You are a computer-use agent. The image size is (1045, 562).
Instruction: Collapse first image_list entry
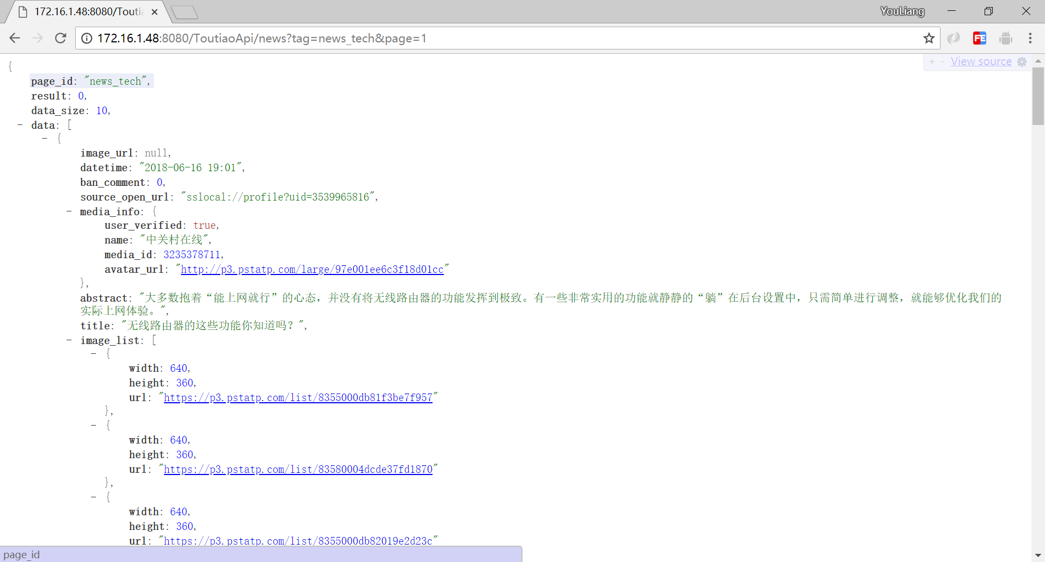click(94, 353)
